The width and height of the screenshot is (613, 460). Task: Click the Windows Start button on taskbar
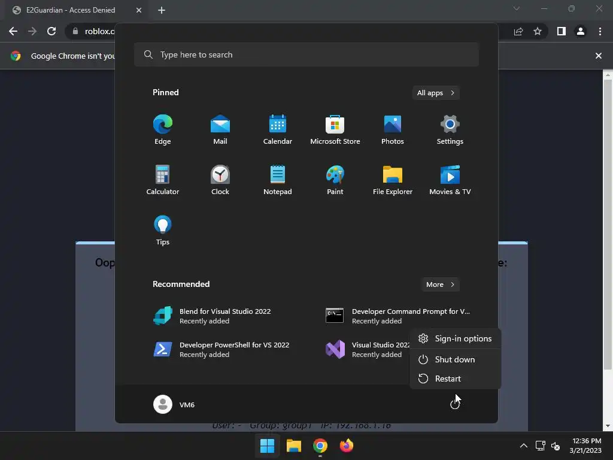[268, 446]
